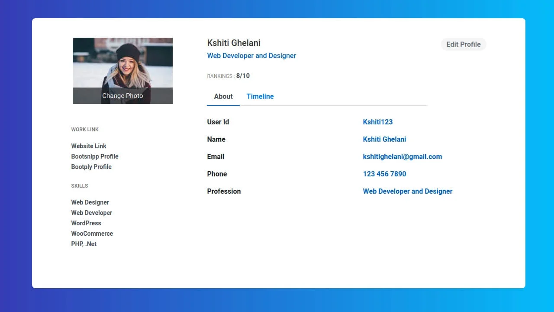Select the Web Designer skill
The image size is (554, 312).
click(90, 202)
